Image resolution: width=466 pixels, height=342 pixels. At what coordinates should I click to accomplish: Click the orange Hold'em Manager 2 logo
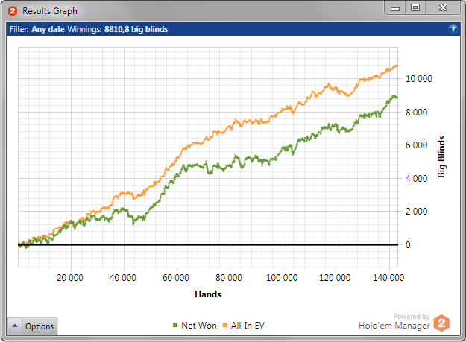click(x=441, y=323)
